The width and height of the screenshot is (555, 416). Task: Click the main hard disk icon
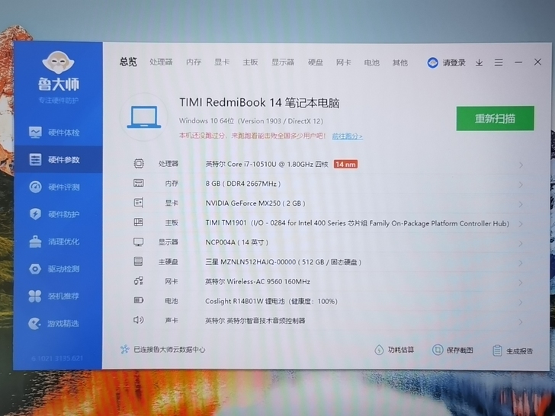pos(139,261)
